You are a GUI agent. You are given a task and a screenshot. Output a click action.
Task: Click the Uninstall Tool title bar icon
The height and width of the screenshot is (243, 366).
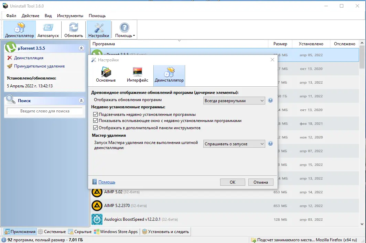pos(5,6)
